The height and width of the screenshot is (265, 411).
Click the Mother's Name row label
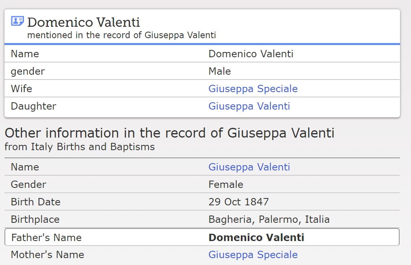coord(47,255)
